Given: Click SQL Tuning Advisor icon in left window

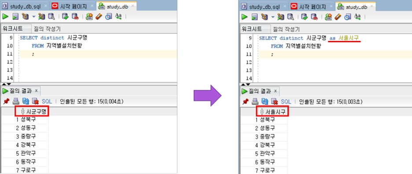Looking at the screenshot, I should click(51, 17).
